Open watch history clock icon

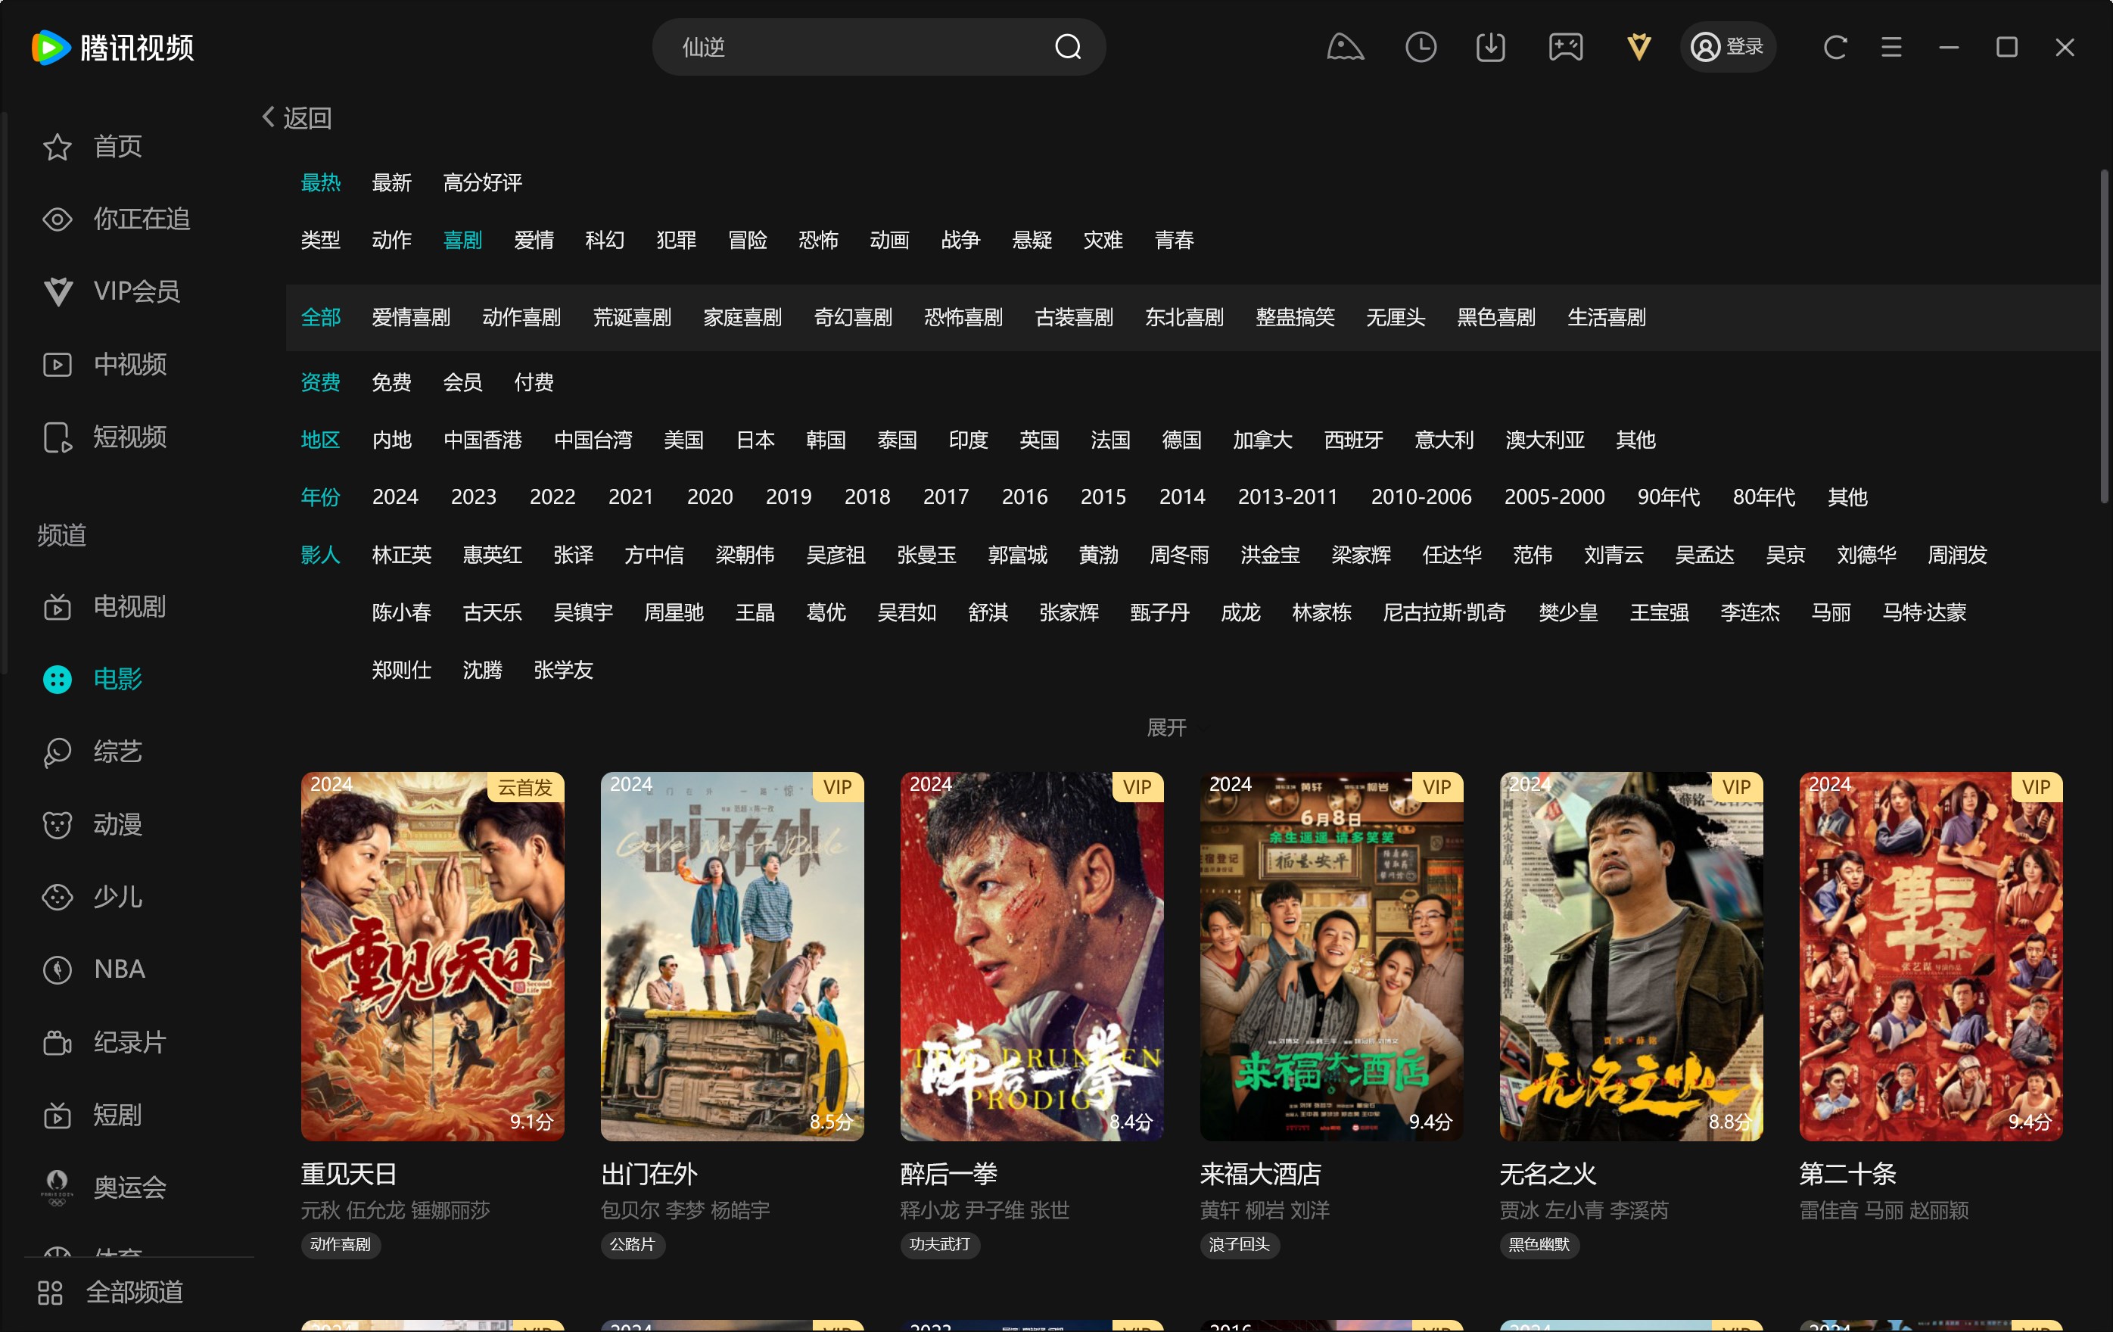click(x=1420, y=46)
